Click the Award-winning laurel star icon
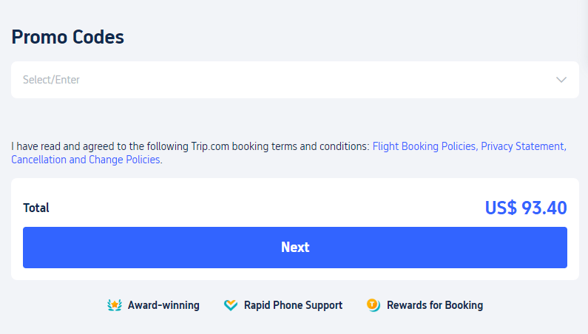The image size is (588, 334). 115,305
